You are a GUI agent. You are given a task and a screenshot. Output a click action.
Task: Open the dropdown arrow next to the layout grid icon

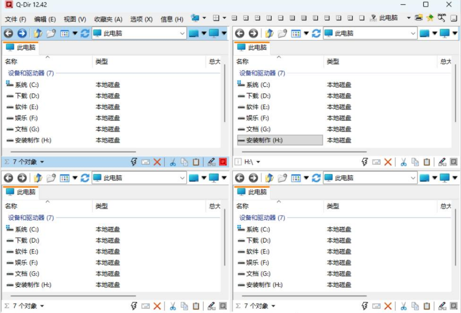point(224,18)
